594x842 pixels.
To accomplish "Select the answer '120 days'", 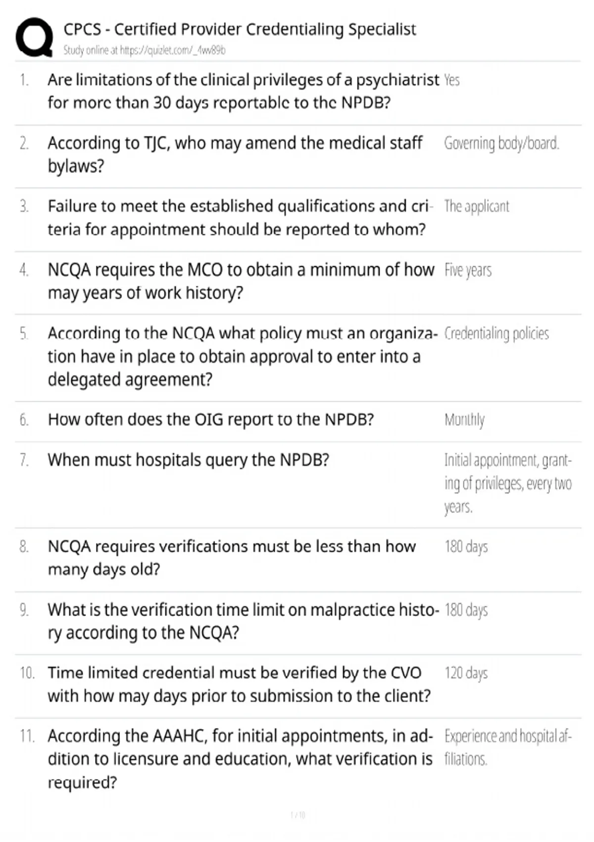I will click(x=466, y=673).
